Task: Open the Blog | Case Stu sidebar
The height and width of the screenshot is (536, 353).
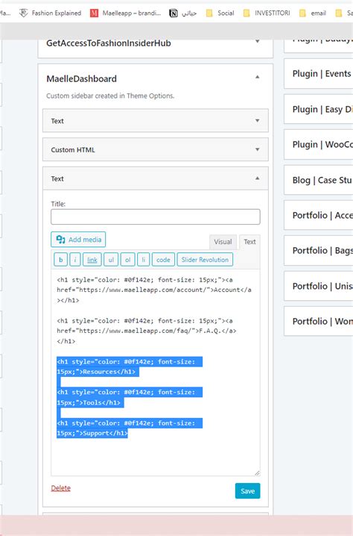Action: (x=319, y=180)
